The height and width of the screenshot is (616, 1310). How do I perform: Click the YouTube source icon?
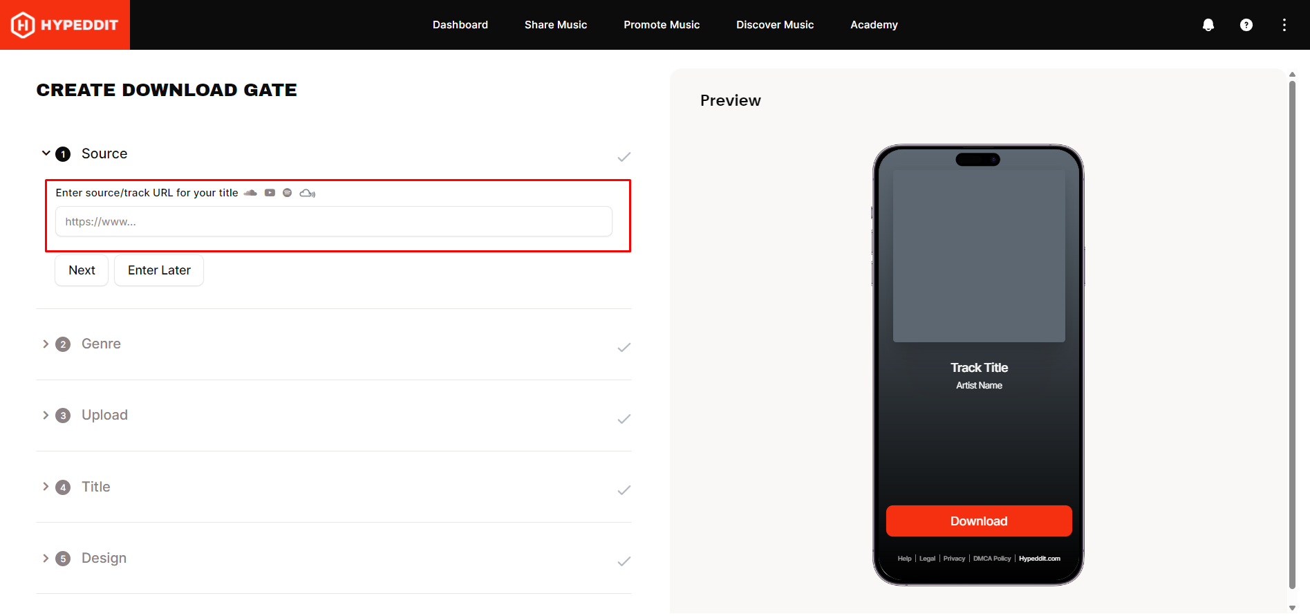click(270, 193)
